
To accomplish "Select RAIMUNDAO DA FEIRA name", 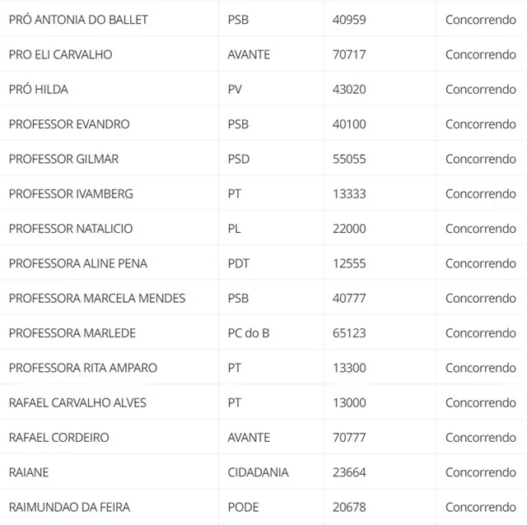I will pyautogui.click(x=69, y=507).
